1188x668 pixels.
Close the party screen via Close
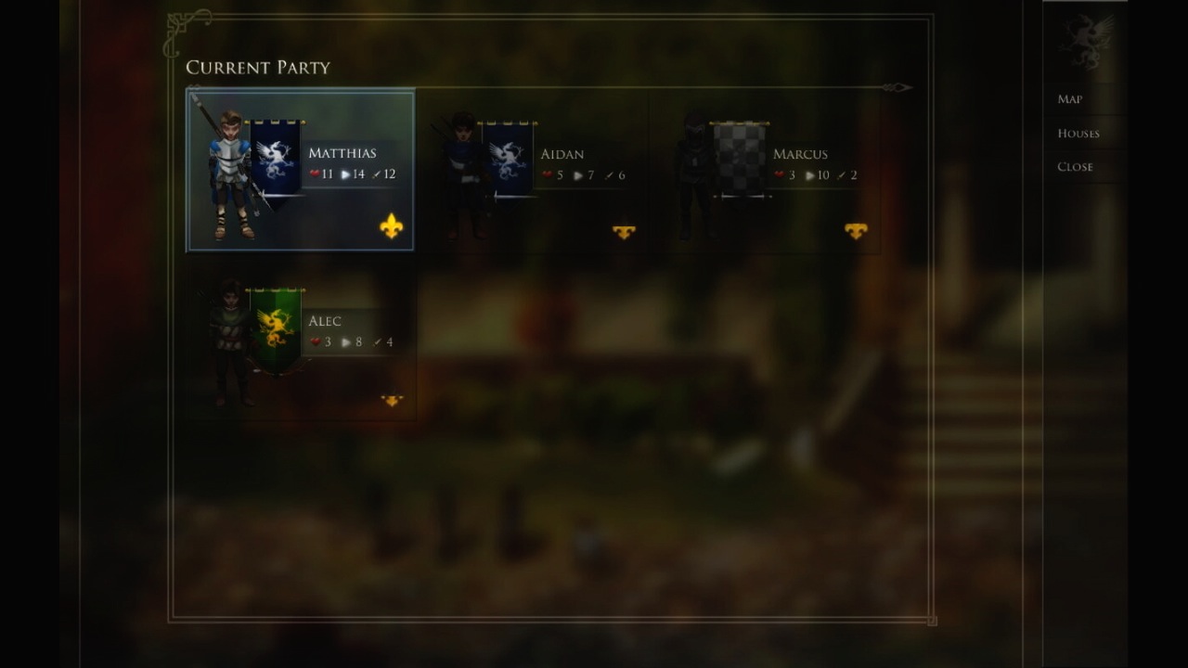click(1075, 167)
